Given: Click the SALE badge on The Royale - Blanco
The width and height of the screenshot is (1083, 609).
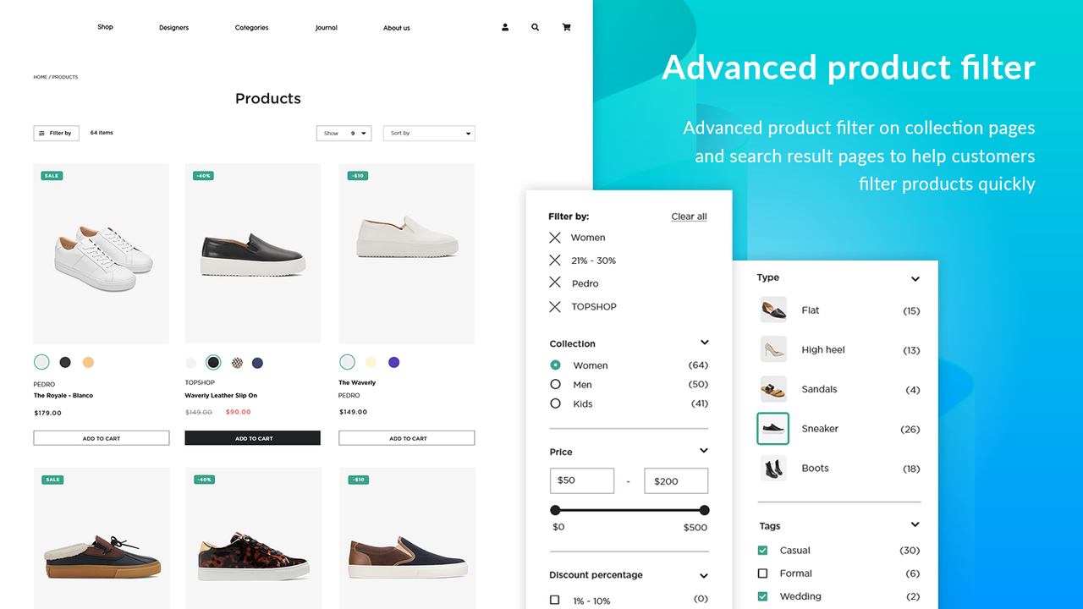Looking at the screenshot, I should coord(52,176).
